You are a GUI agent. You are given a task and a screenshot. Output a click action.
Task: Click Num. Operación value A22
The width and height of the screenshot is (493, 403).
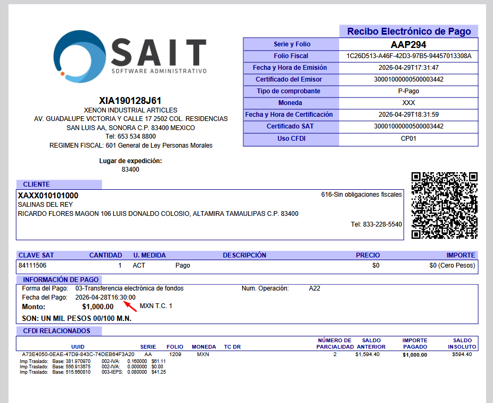click(315, 288)
